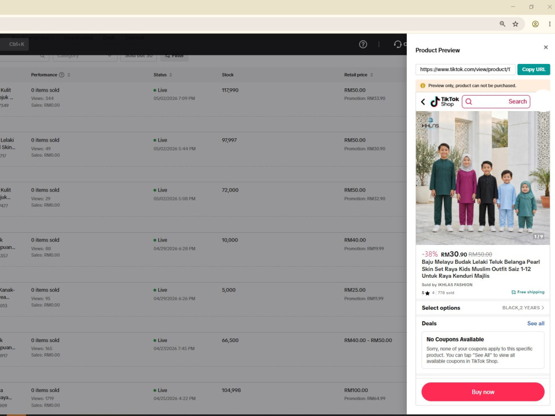Click the Free shipping label
The height and width of the screenshot is (416, 555).
pyautogui.click(x=528, y=292)
